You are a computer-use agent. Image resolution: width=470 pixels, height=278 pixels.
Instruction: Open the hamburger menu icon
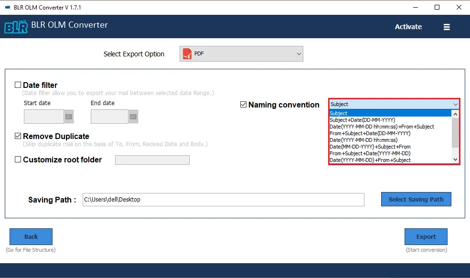[447, 27]
